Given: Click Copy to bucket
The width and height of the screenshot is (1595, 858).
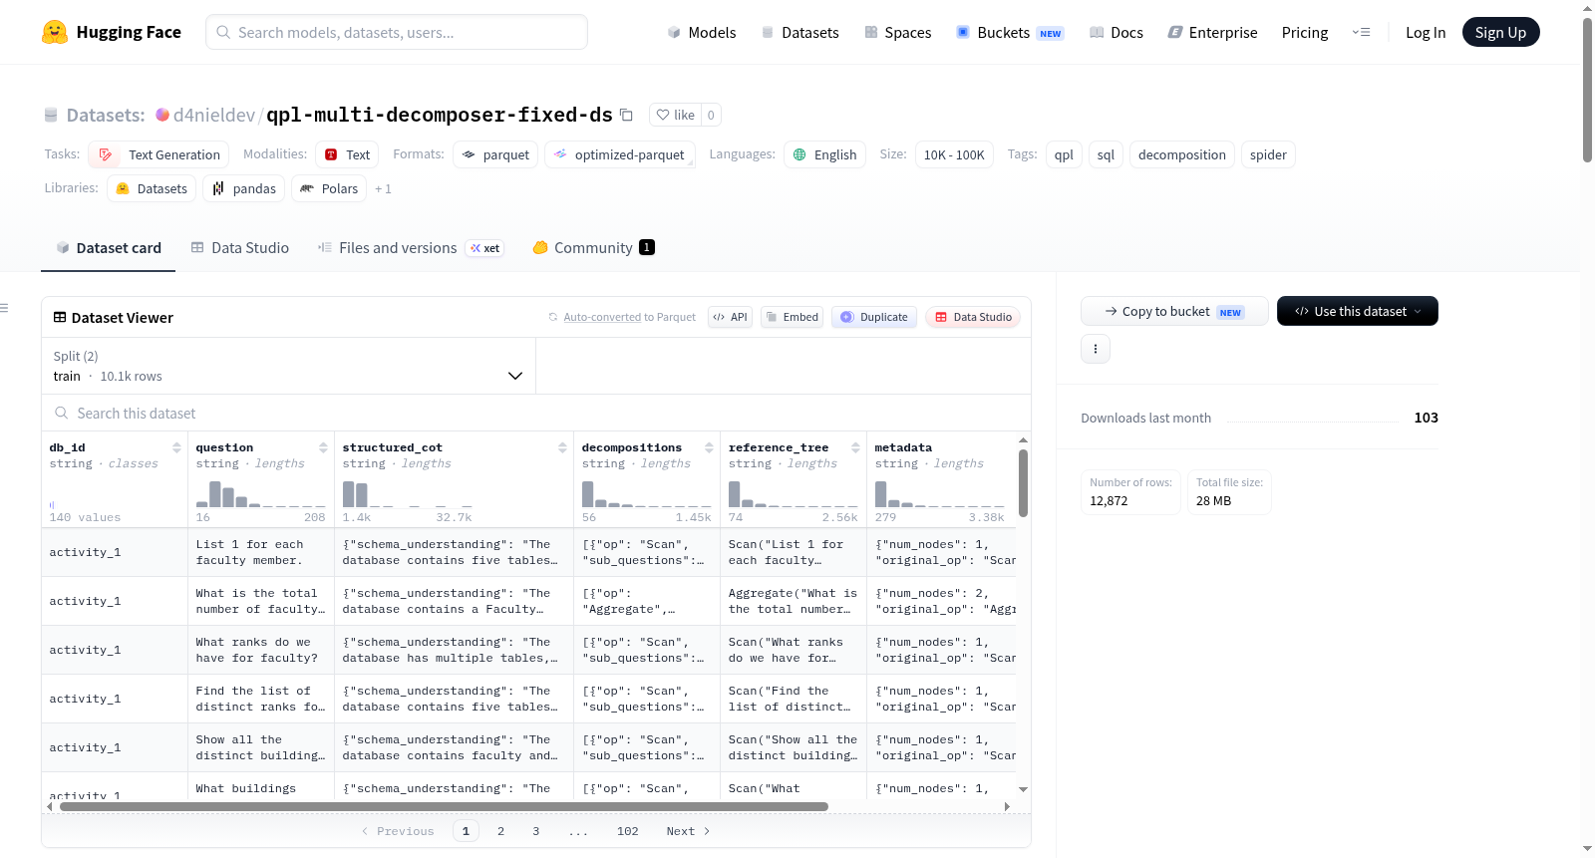Looking at the screenshot, I should point(1174,311).
